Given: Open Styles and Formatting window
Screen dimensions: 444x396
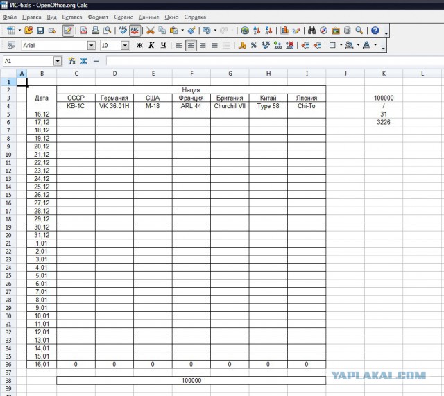Looking at the screenshot, I should pyautogui.click(x=11, y=45).
